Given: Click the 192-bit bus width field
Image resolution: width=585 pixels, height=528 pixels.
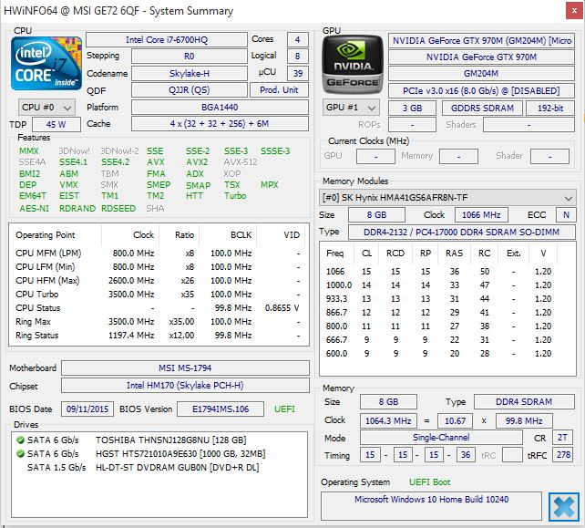Looking at the screenshot, I should click(550, 109).
